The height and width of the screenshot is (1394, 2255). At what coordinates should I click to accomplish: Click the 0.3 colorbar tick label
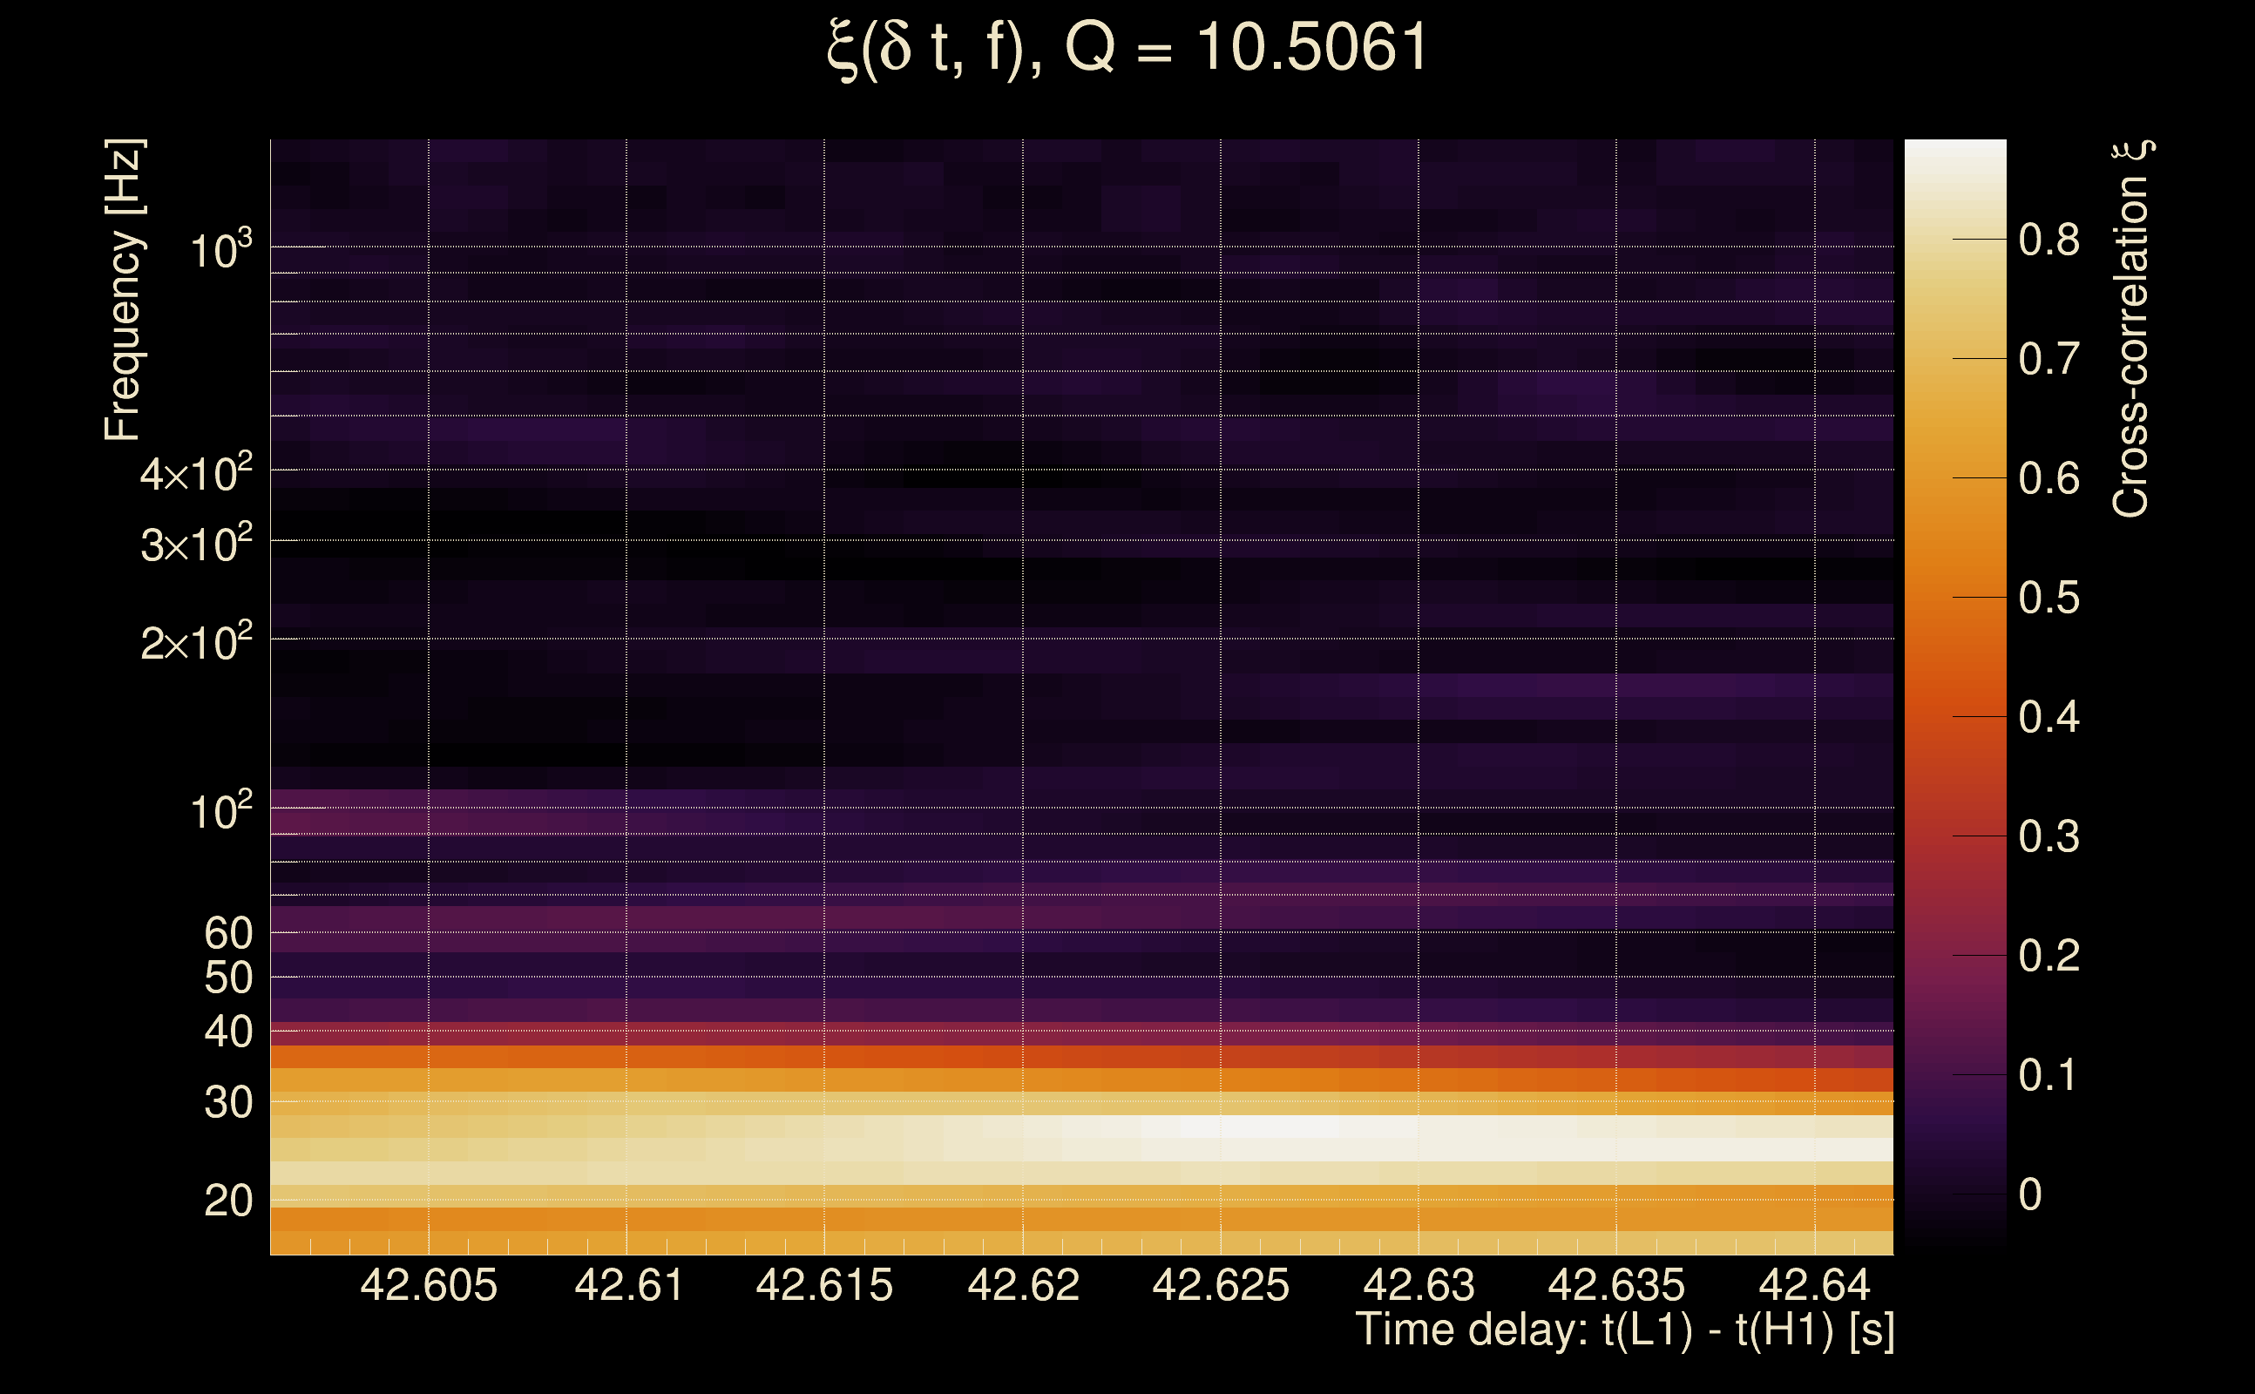tap(2048, 836)
